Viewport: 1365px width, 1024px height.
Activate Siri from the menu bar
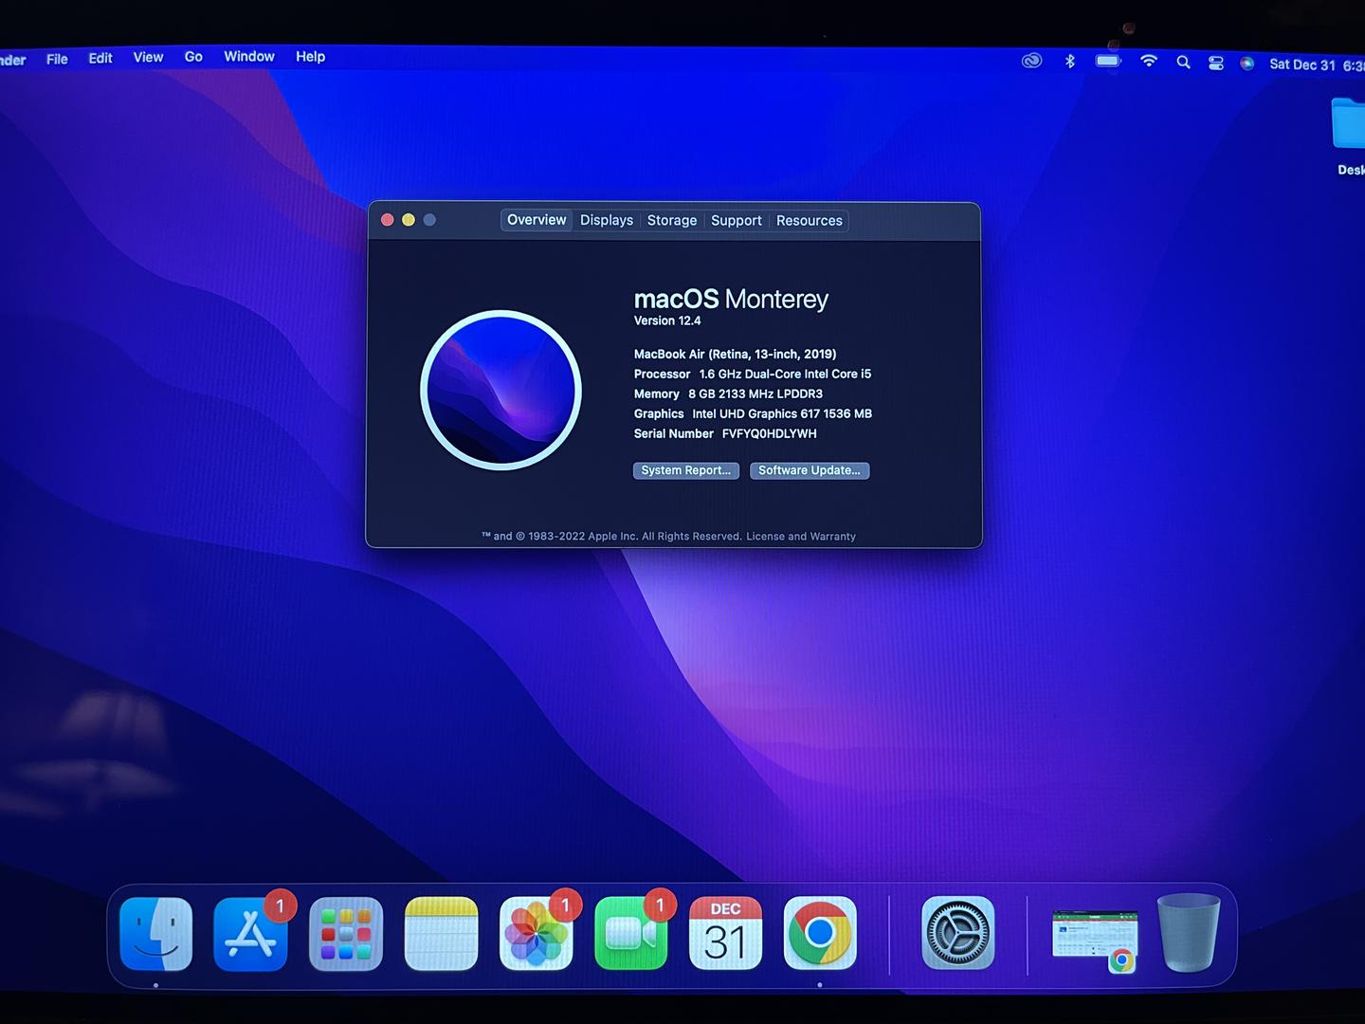coord(1247,64)
